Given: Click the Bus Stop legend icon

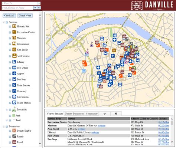Looking at the screenshot, I should (14, 79).
